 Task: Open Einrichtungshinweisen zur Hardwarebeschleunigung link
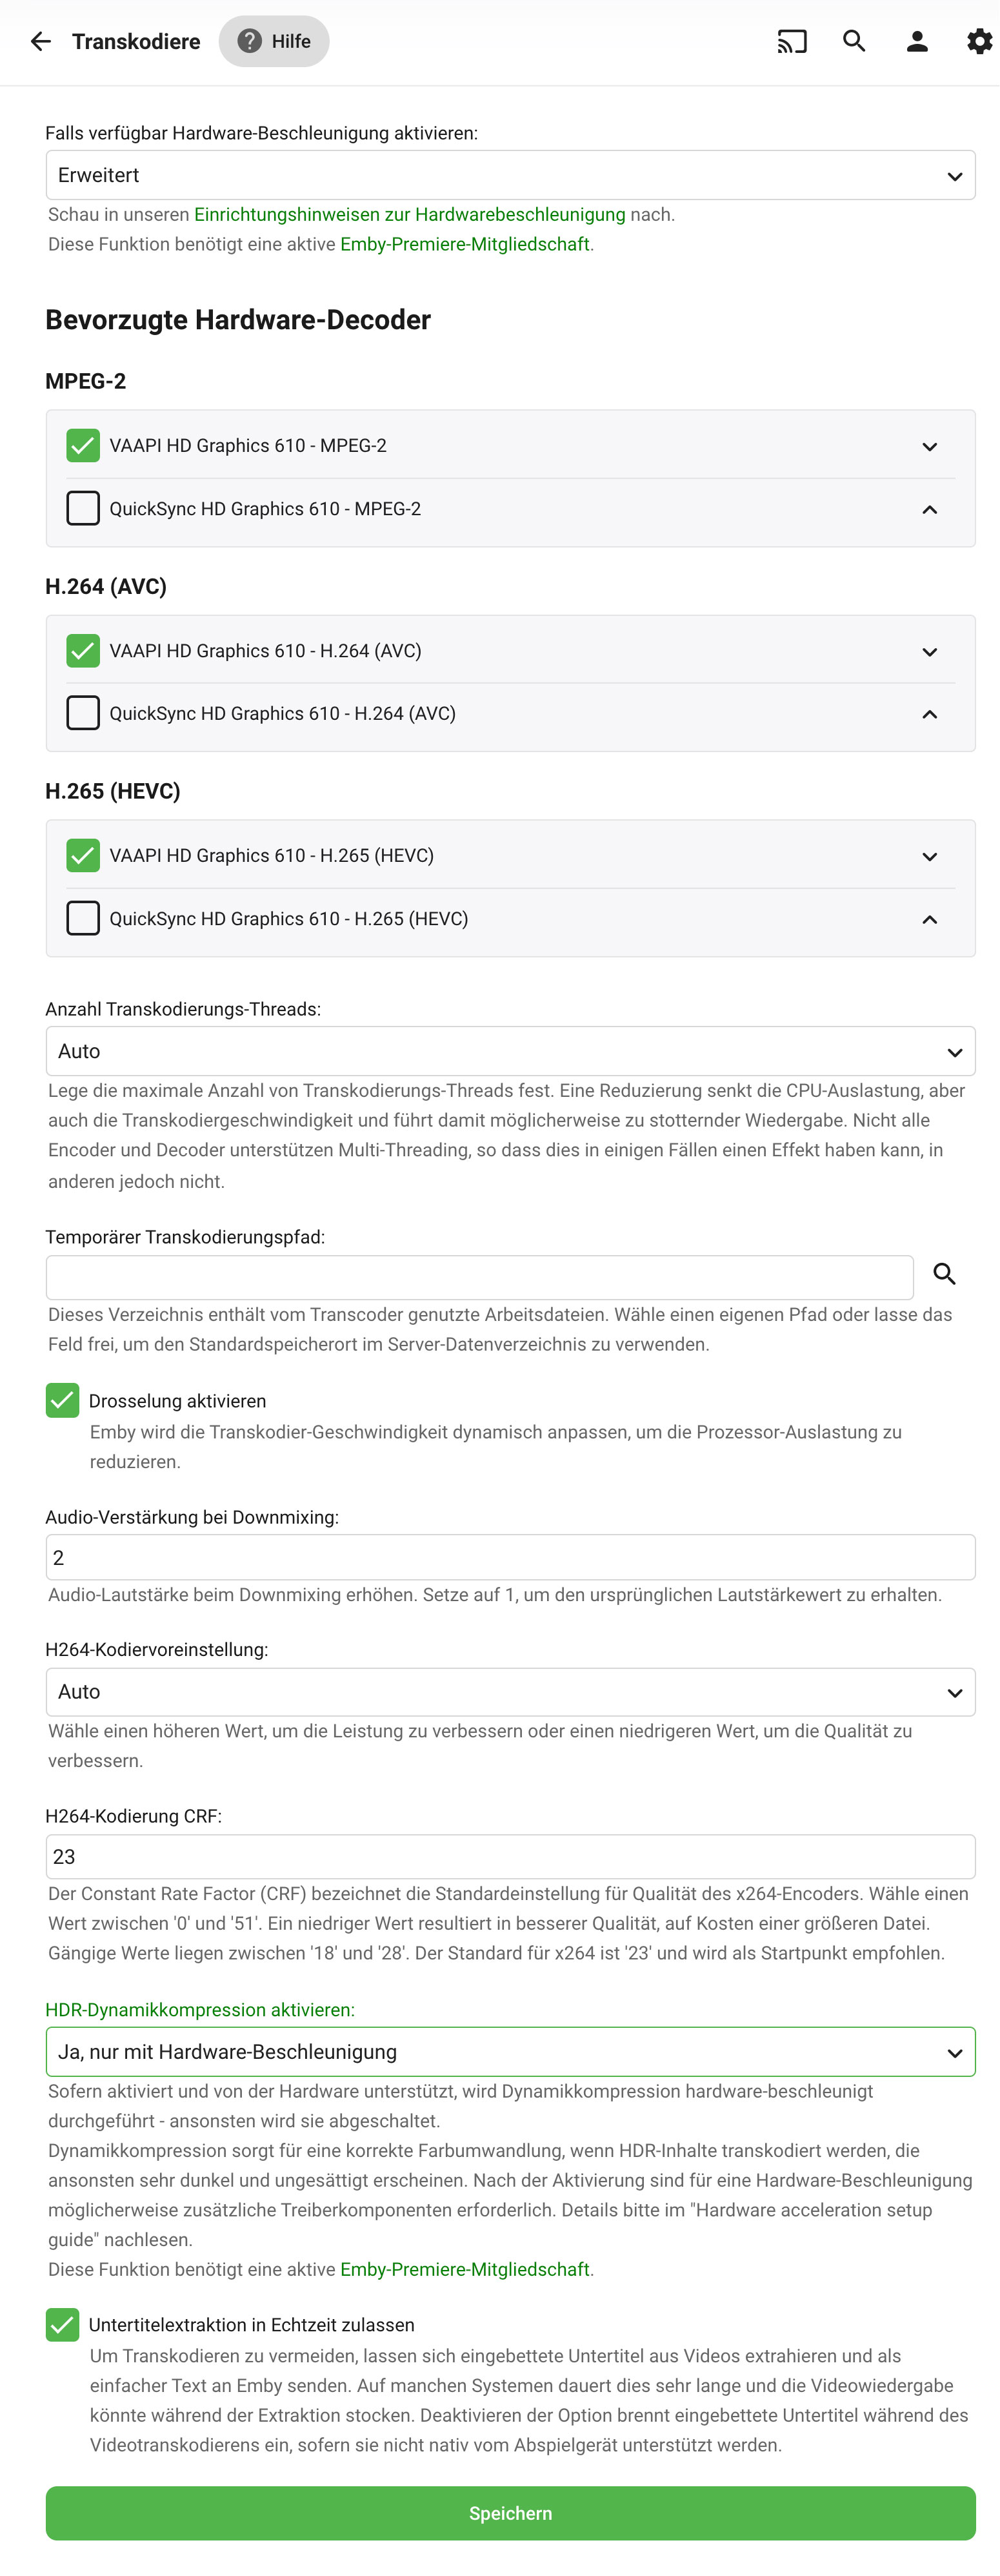[x=410, y=215]
